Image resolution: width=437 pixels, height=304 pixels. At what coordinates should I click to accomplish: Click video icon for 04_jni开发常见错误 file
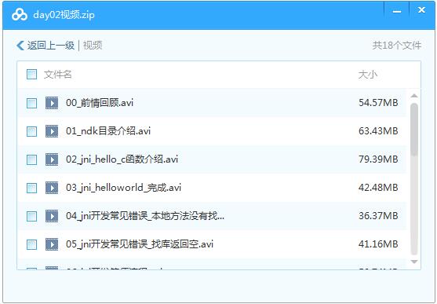pos(52,216)
